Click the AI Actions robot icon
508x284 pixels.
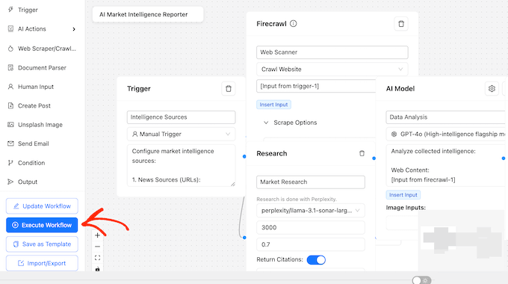(10, 28)
